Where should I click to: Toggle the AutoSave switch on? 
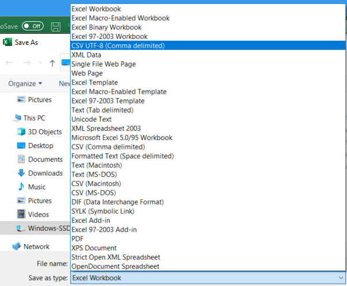[x=33, y=26]
